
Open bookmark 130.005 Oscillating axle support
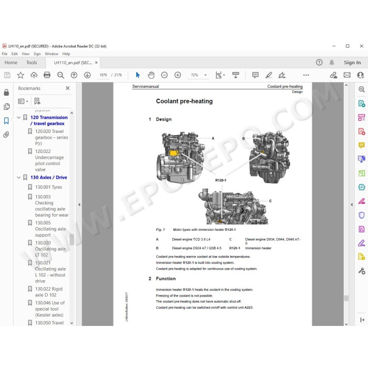pos(50,229)
